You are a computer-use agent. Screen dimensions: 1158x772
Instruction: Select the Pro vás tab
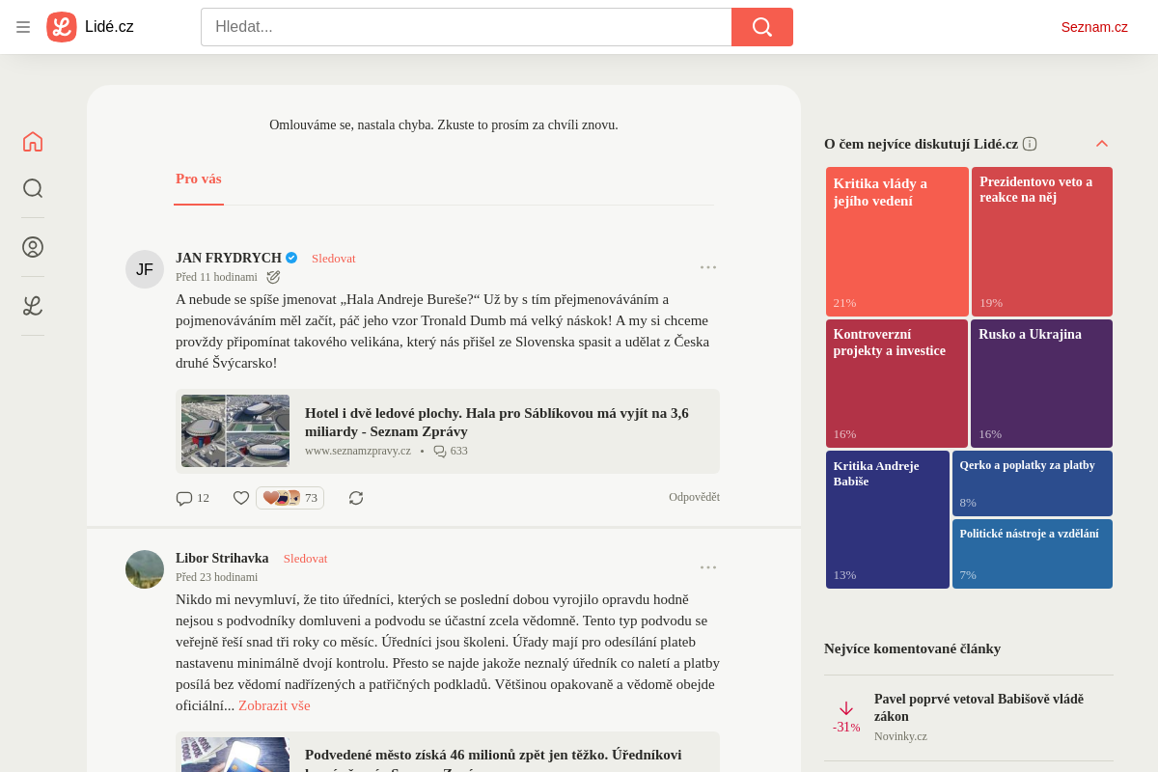click(x=199, y=179)
